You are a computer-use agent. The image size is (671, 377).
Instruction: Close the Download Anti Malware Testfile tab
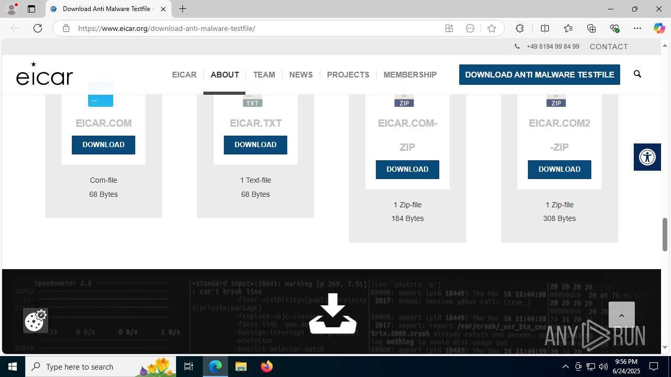click(163, 9)
